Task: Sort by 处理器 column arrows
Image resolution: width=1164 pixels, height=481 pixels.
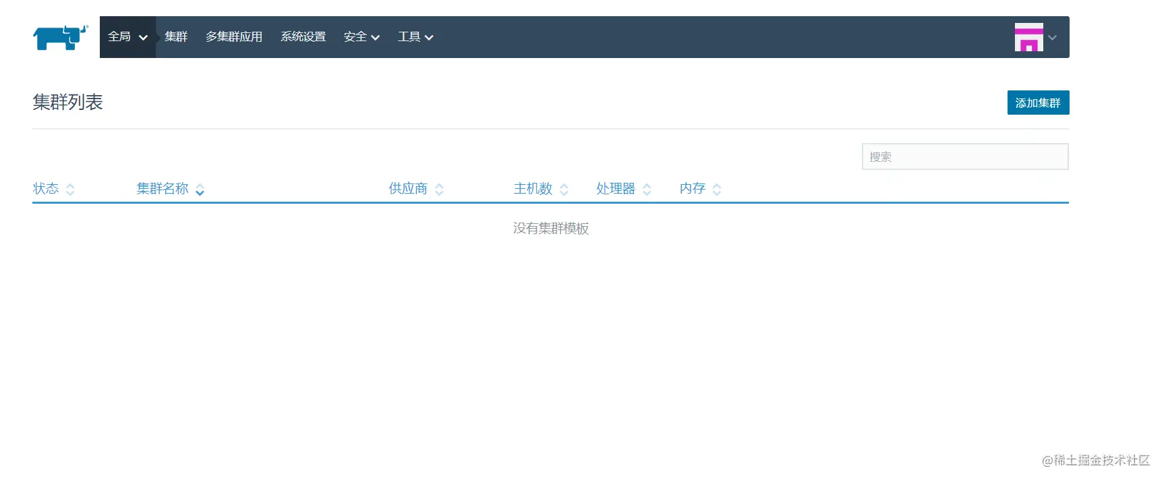Action: 647,190
